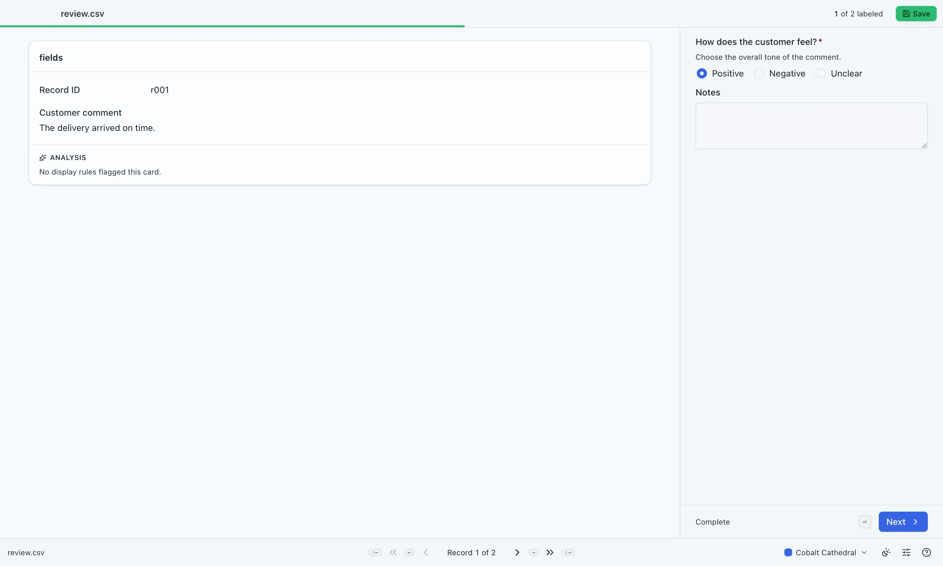
Task: Click the 'Complete' status label
Action: [713, 522]
